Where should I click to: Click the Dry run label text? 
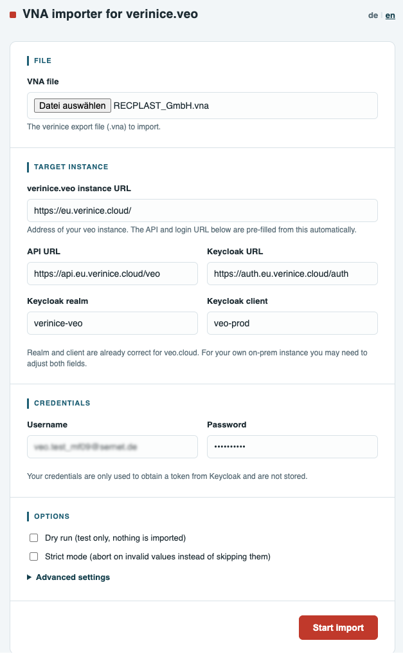point(115,538)
